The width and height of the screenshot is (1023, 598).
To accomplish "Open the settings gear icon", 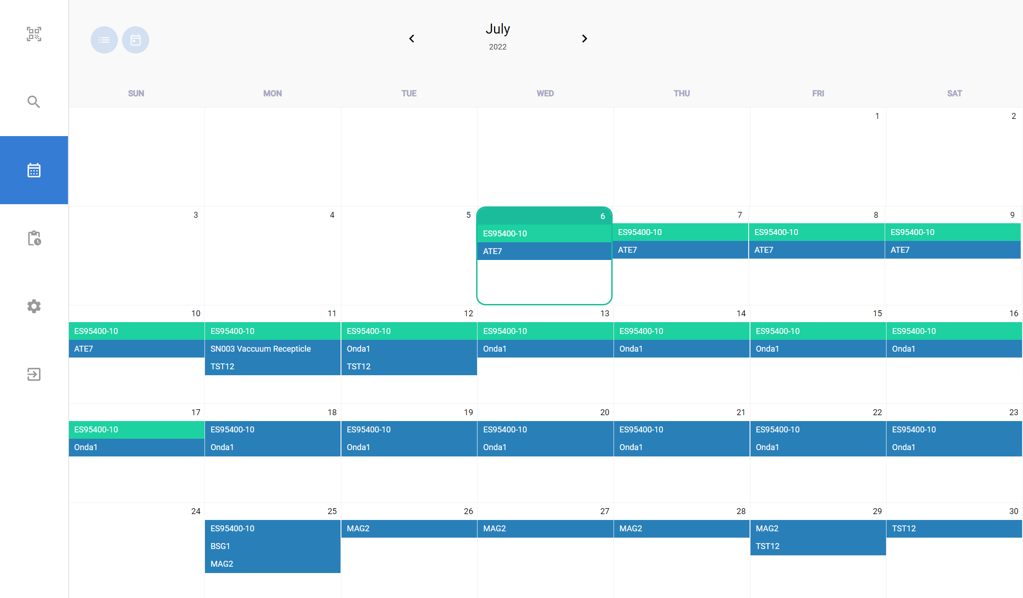I will 34,306.
